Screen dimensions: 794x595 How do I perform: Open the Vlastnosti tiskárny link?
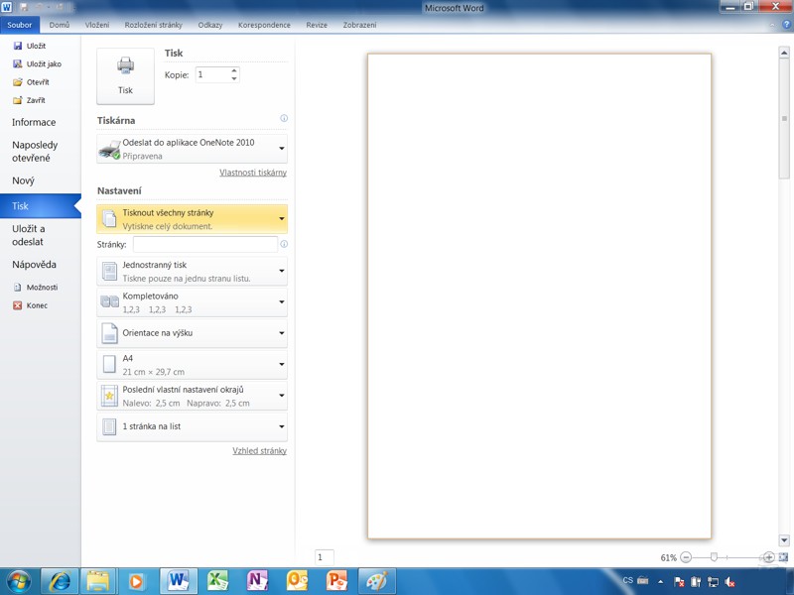pos(253,173)
